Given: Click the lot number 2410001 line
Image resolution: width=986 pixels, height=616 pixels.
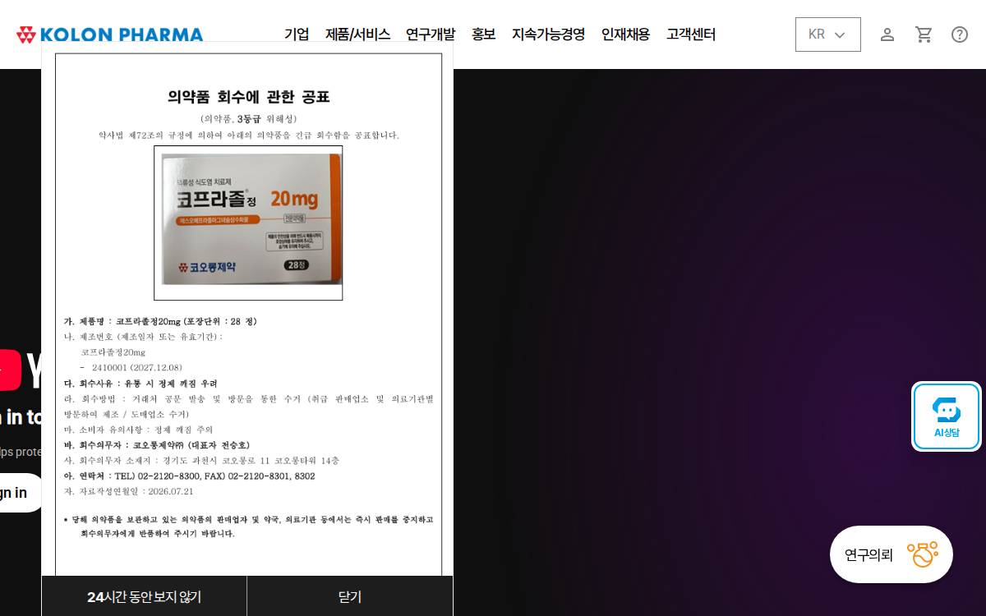Looking at the screenshot, I should [131, 368].
